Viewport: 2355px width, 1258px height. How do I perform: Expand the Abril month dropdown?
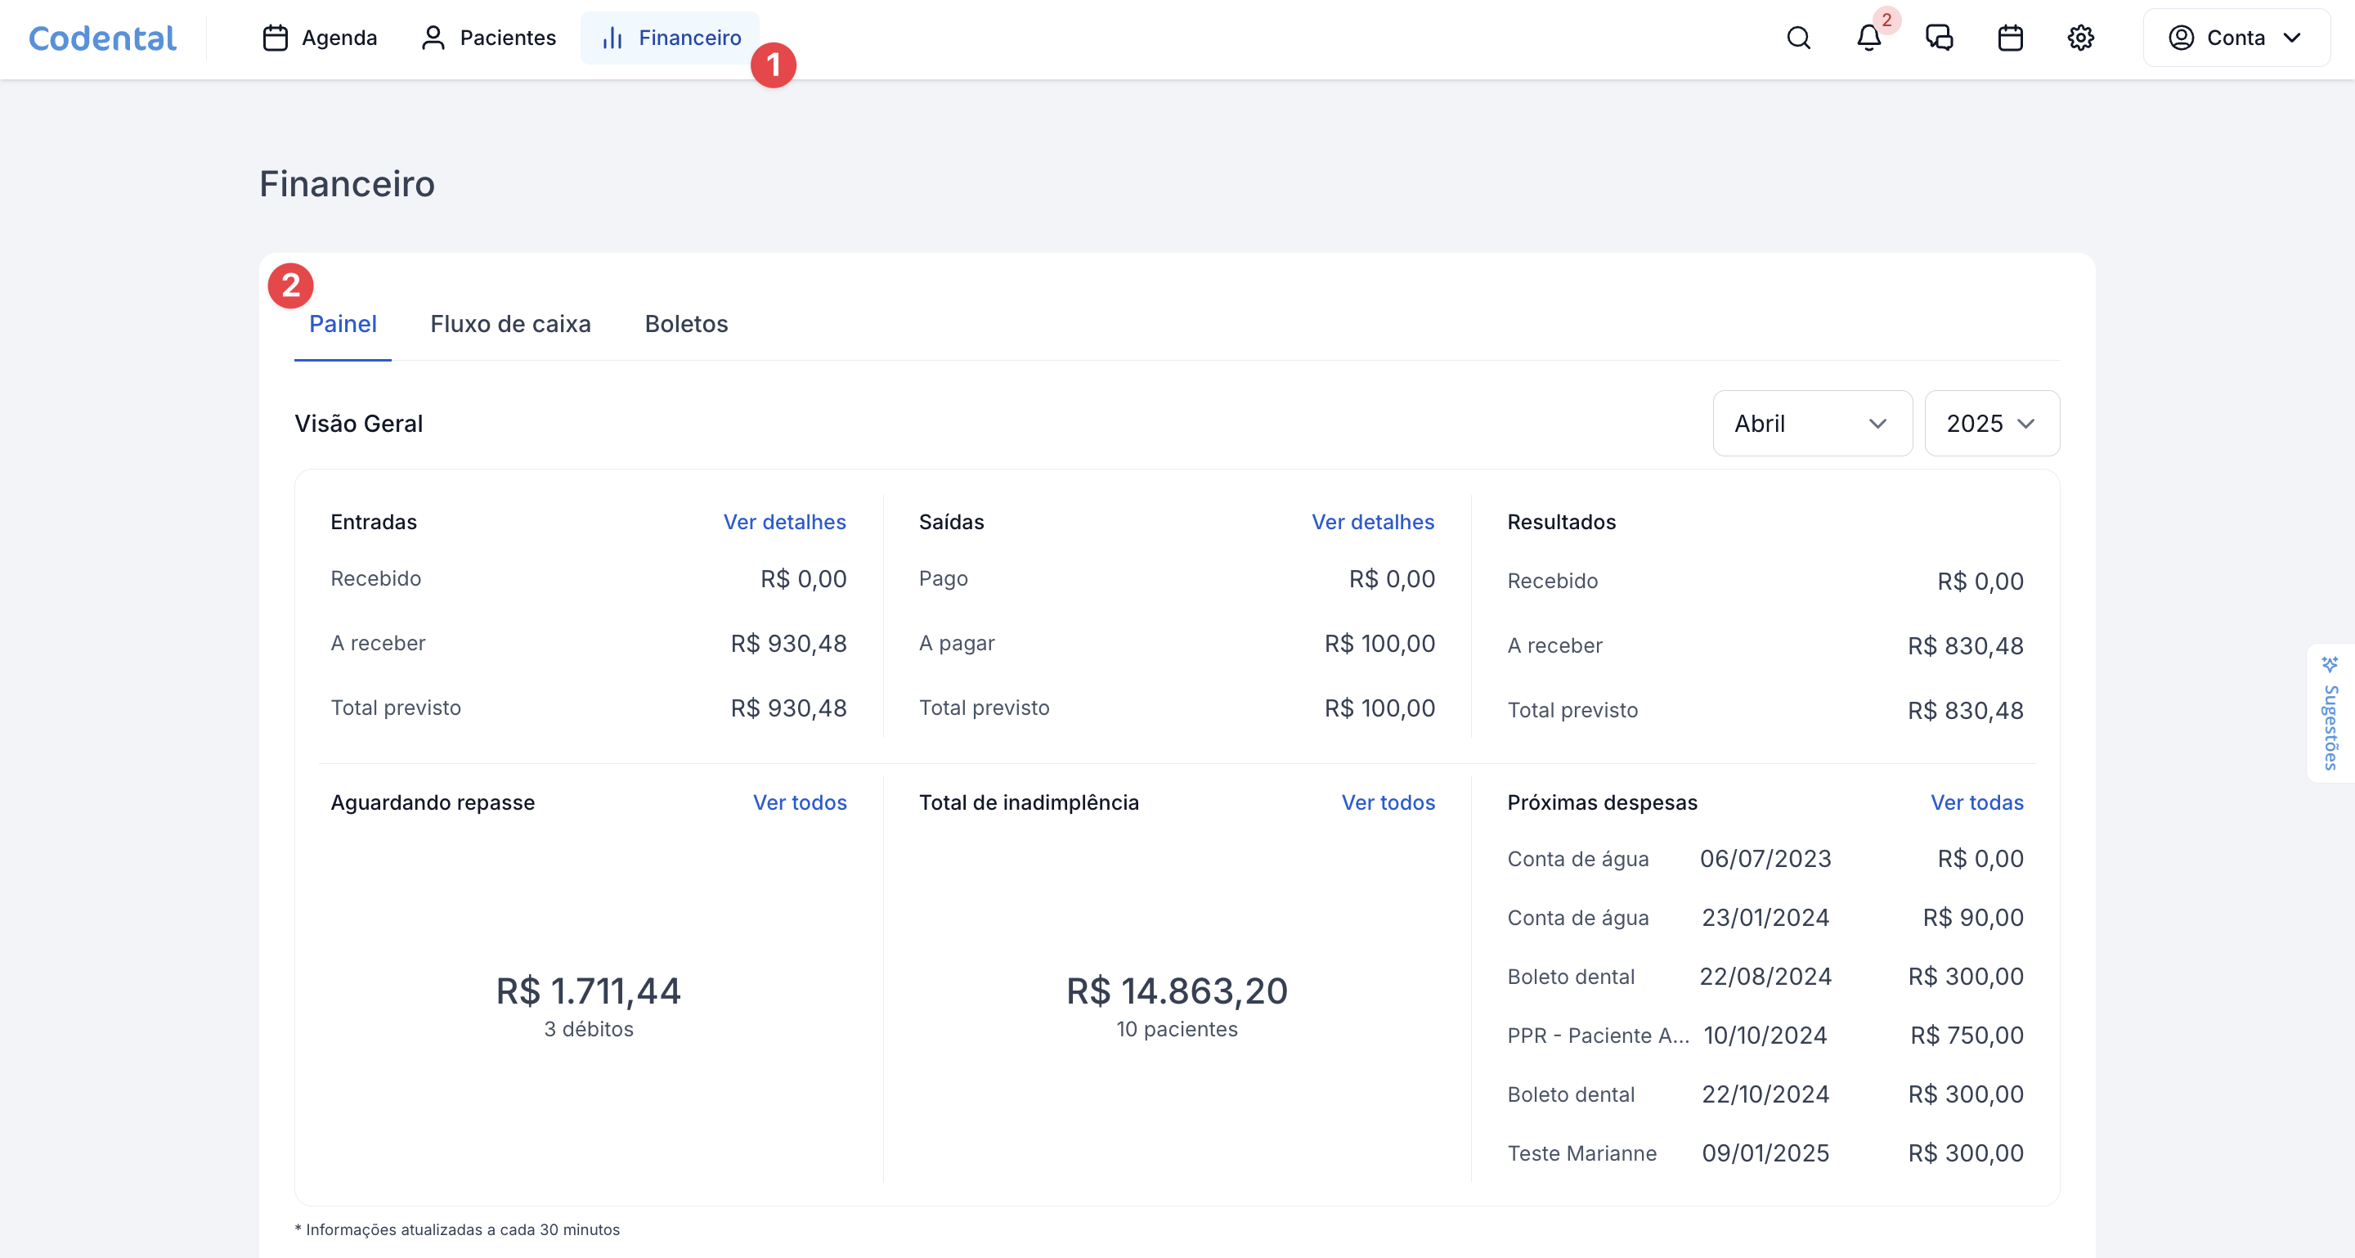1811,424
